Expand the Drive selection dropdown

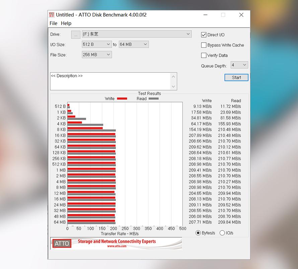[x=189, y=34]
